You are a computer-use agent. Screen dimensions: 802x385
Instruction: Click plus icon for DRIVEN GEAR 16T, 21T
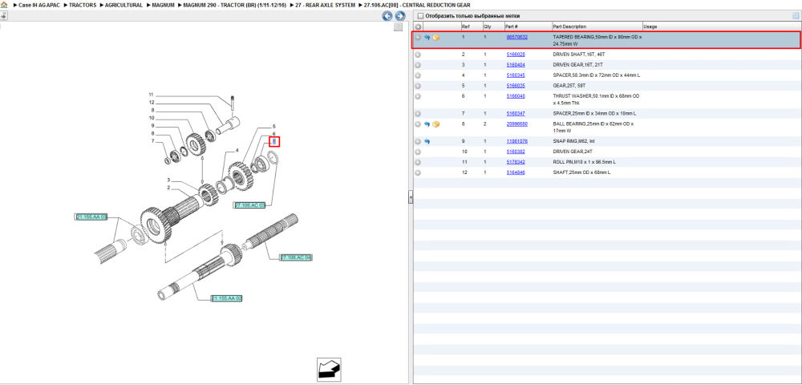click(x=418, y=65)
